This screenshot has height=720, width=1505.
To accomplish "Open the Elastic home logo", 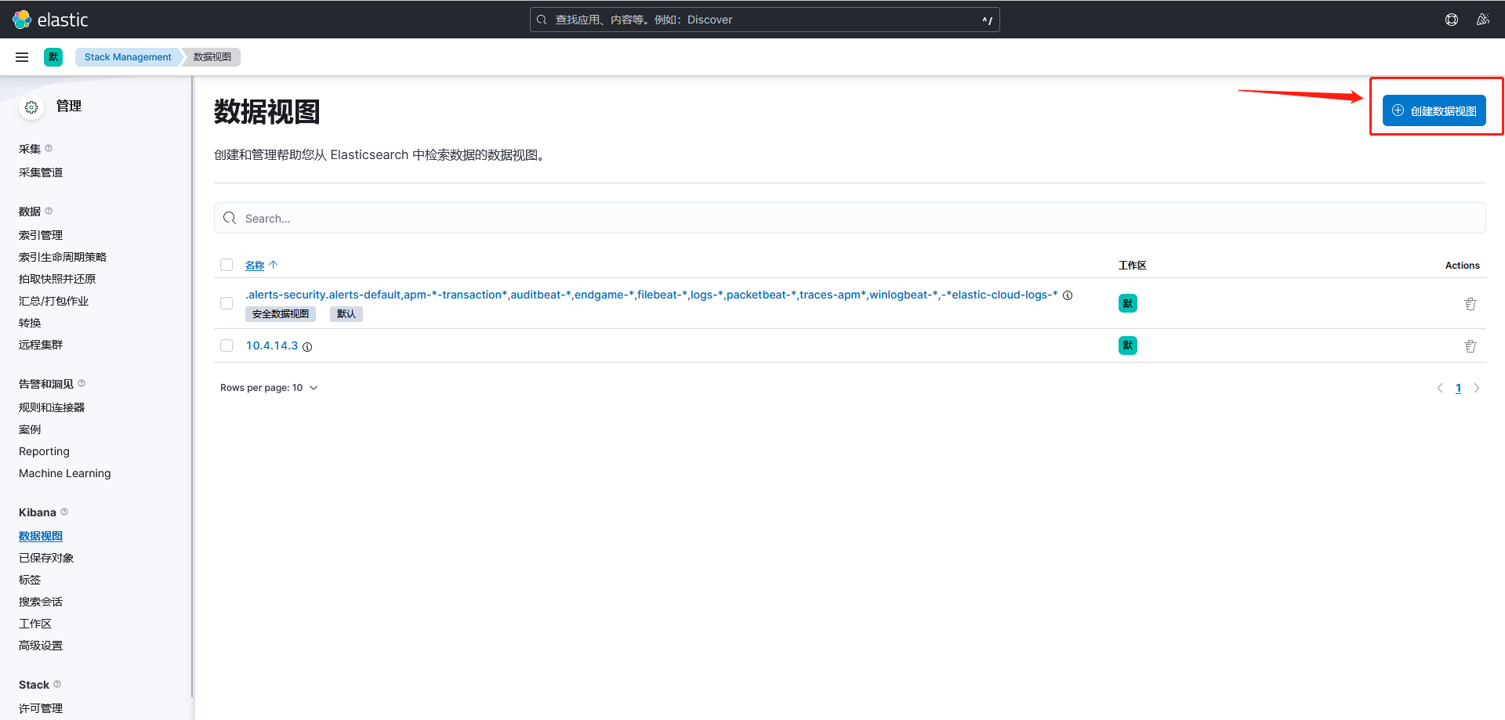I will click(x=50, y=20).
